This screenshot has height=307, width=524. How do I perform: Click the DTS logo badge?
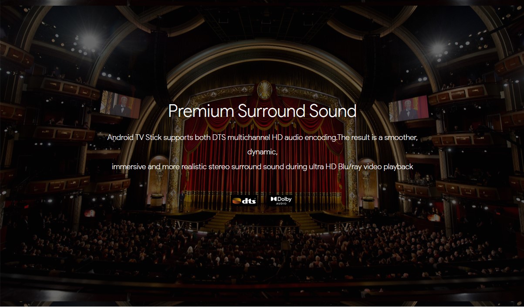coord(244,201)
